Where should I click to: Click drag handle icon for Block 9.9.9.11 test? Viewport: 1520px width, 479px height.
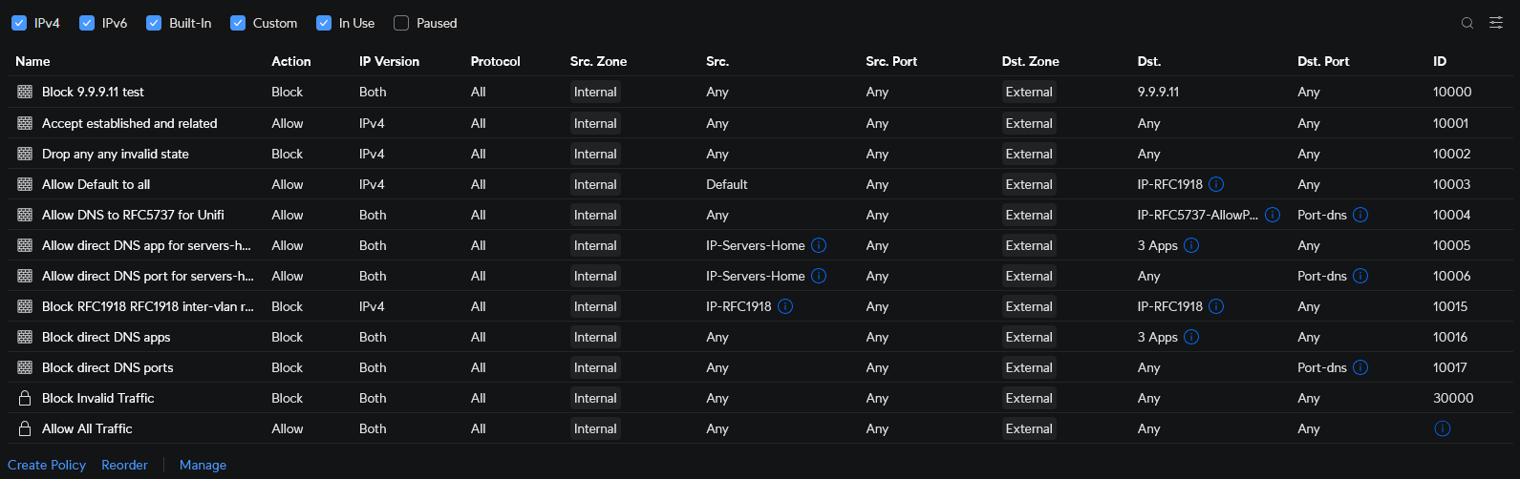tap(25, 92)
